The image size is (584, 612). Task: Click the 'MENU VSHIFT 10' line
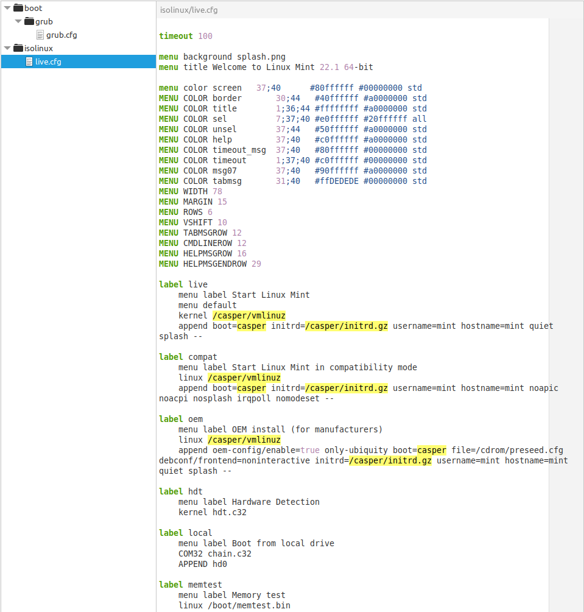tap(193, 222)
